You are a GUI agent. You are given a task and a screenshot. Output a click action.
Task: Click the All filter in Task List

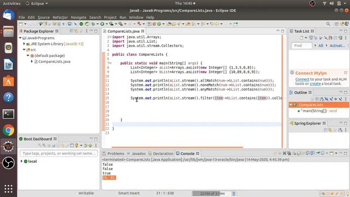click(x=320, y=45)
